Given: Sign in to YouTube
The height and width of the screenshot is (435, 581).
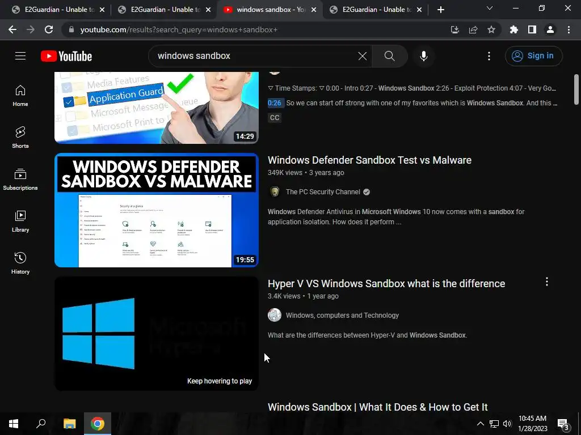Looking at the screenshot, I should tap(533, 56).
